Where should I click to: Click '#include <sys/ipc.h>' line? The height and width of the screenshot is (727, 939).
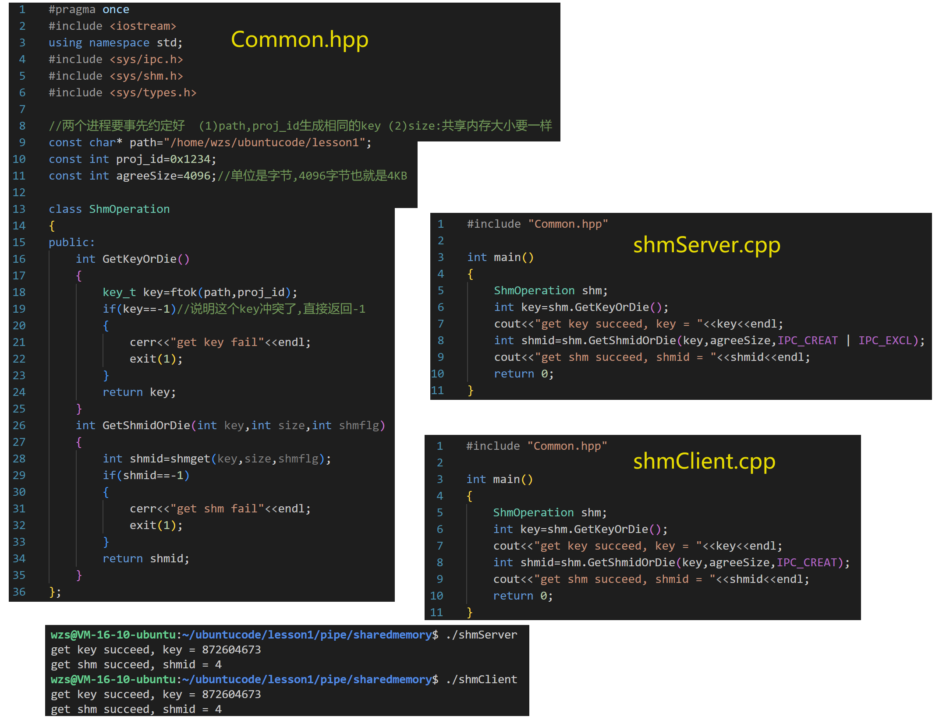pos(116,60)
